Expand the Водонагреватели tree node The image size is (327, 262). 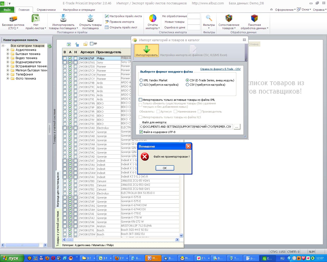tap(8, 62)
